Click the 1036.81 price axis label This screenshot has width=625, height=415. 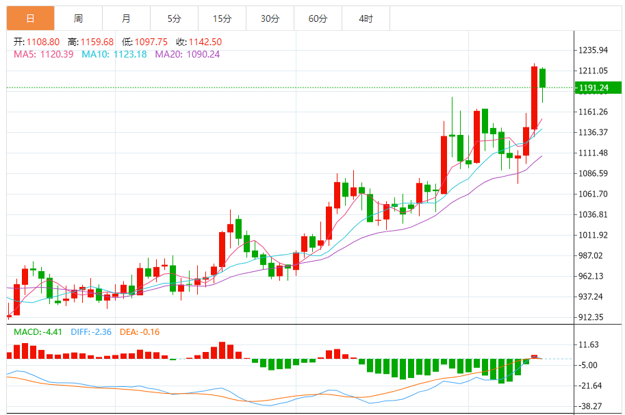593,214
